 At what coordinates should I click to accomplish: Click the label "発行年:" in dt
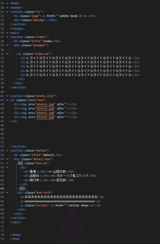(x=35, y=180)
